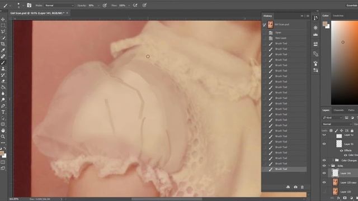This screenshot has height=201, width=358.
Task: Switch to the Layers panel tab
Action: coord(326,110)
